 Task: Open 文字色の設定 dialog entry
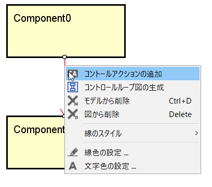[x=132, y=166]
